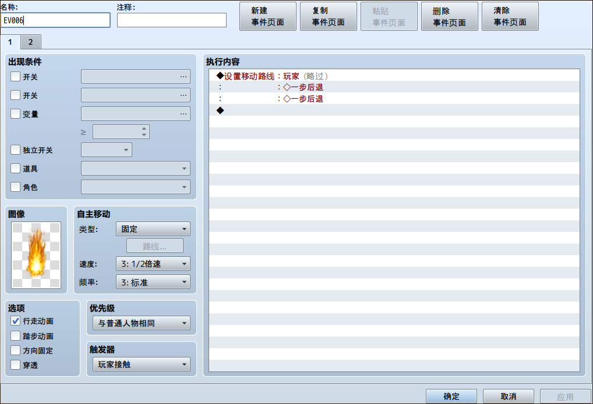The image size is (593, 404).
Task: Click the 取消 cancel button
Action: (509, 396)
